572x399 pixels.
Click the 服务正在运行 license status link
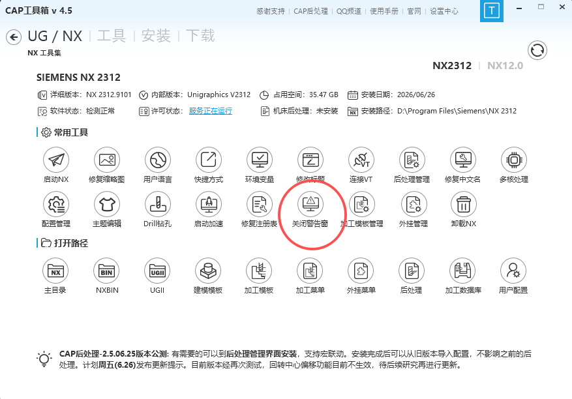pos(211,111)
